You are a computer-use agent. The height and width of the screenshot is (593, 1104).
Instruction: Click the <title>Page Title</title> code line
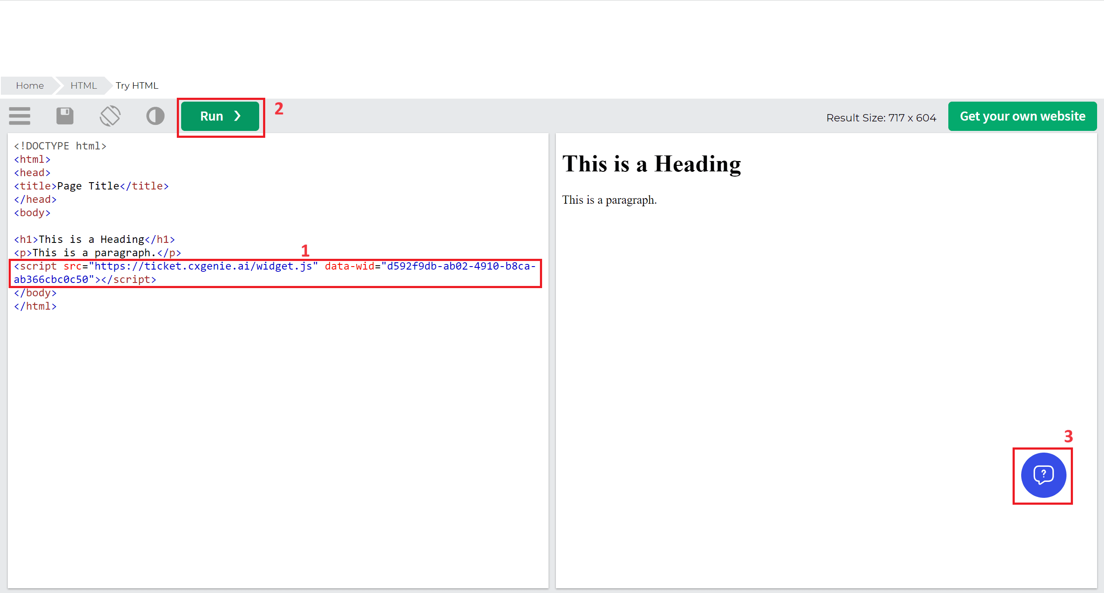(x=91, y=186)
